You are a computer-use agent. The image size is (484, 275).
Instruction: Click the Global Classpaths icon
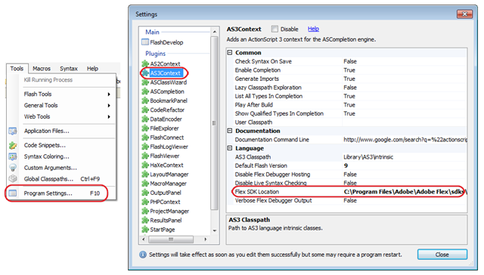(13, 179)
